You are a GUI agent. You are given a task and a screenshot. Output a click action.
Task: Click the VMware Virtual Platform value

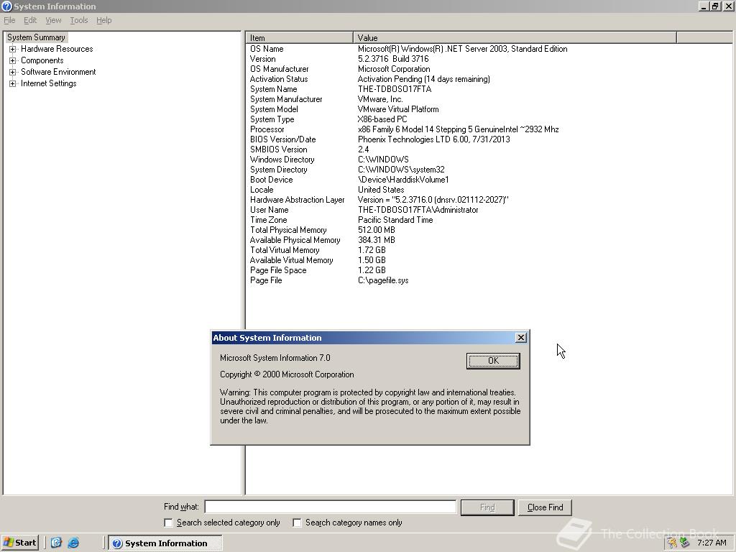click(398, 109)
